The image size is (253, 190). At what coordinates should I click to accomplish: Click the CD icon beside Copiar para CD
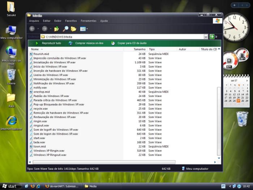tap(113, 43)
